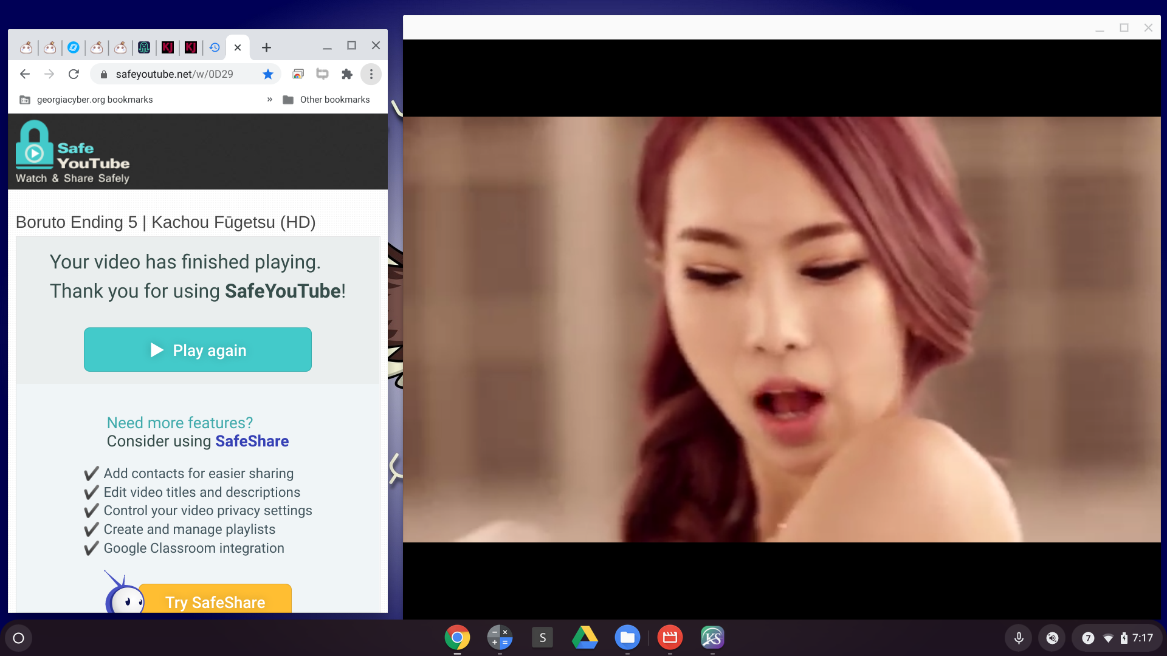Go back to the previous page
Viewport: 1167px width, 656px height.
pyautogui.click(x=25, y=74)
